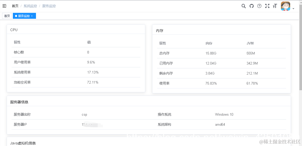The image size is (302, 146).
Task: Open the GitHub source icon
Action: tap(252, 6)
